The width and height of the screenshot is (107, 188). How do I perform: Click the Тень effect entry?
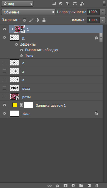point(29,56)
